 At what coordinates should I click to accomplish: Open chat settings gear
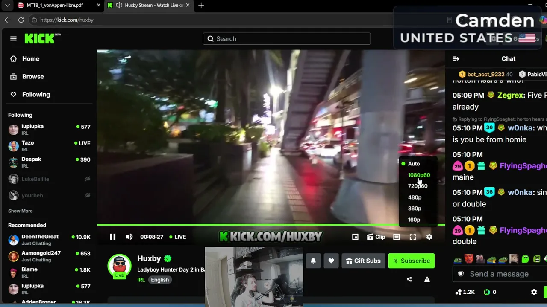[x=534, y=292]
